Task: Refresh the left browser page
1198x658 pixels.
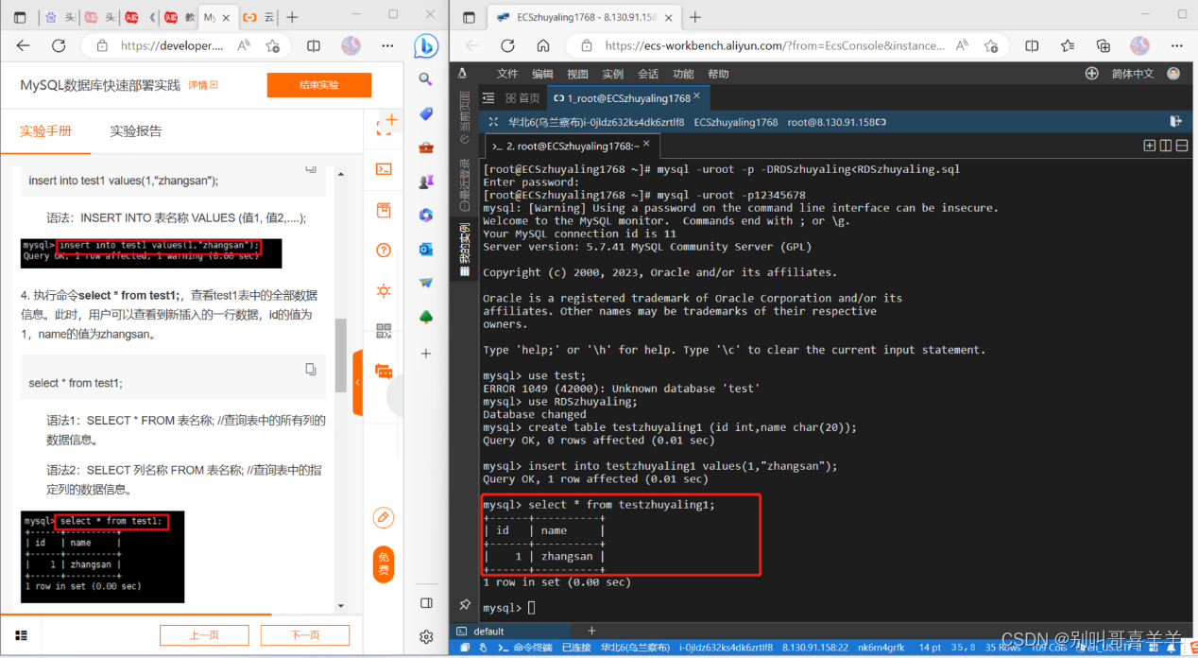Action: [59, 45]
